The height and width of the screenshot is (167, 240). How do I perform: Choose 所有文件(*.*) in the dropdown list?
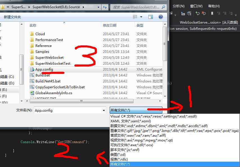175,164
